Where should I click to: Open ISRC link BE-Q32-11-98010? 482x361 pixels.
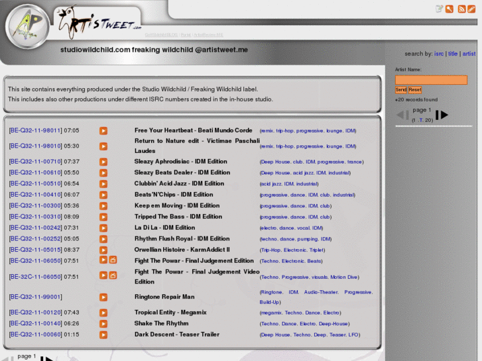[35, 146]
